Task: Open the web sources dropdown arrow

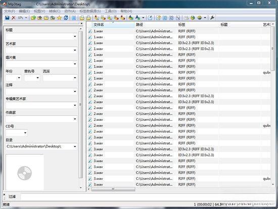Action: coord(205,18)
